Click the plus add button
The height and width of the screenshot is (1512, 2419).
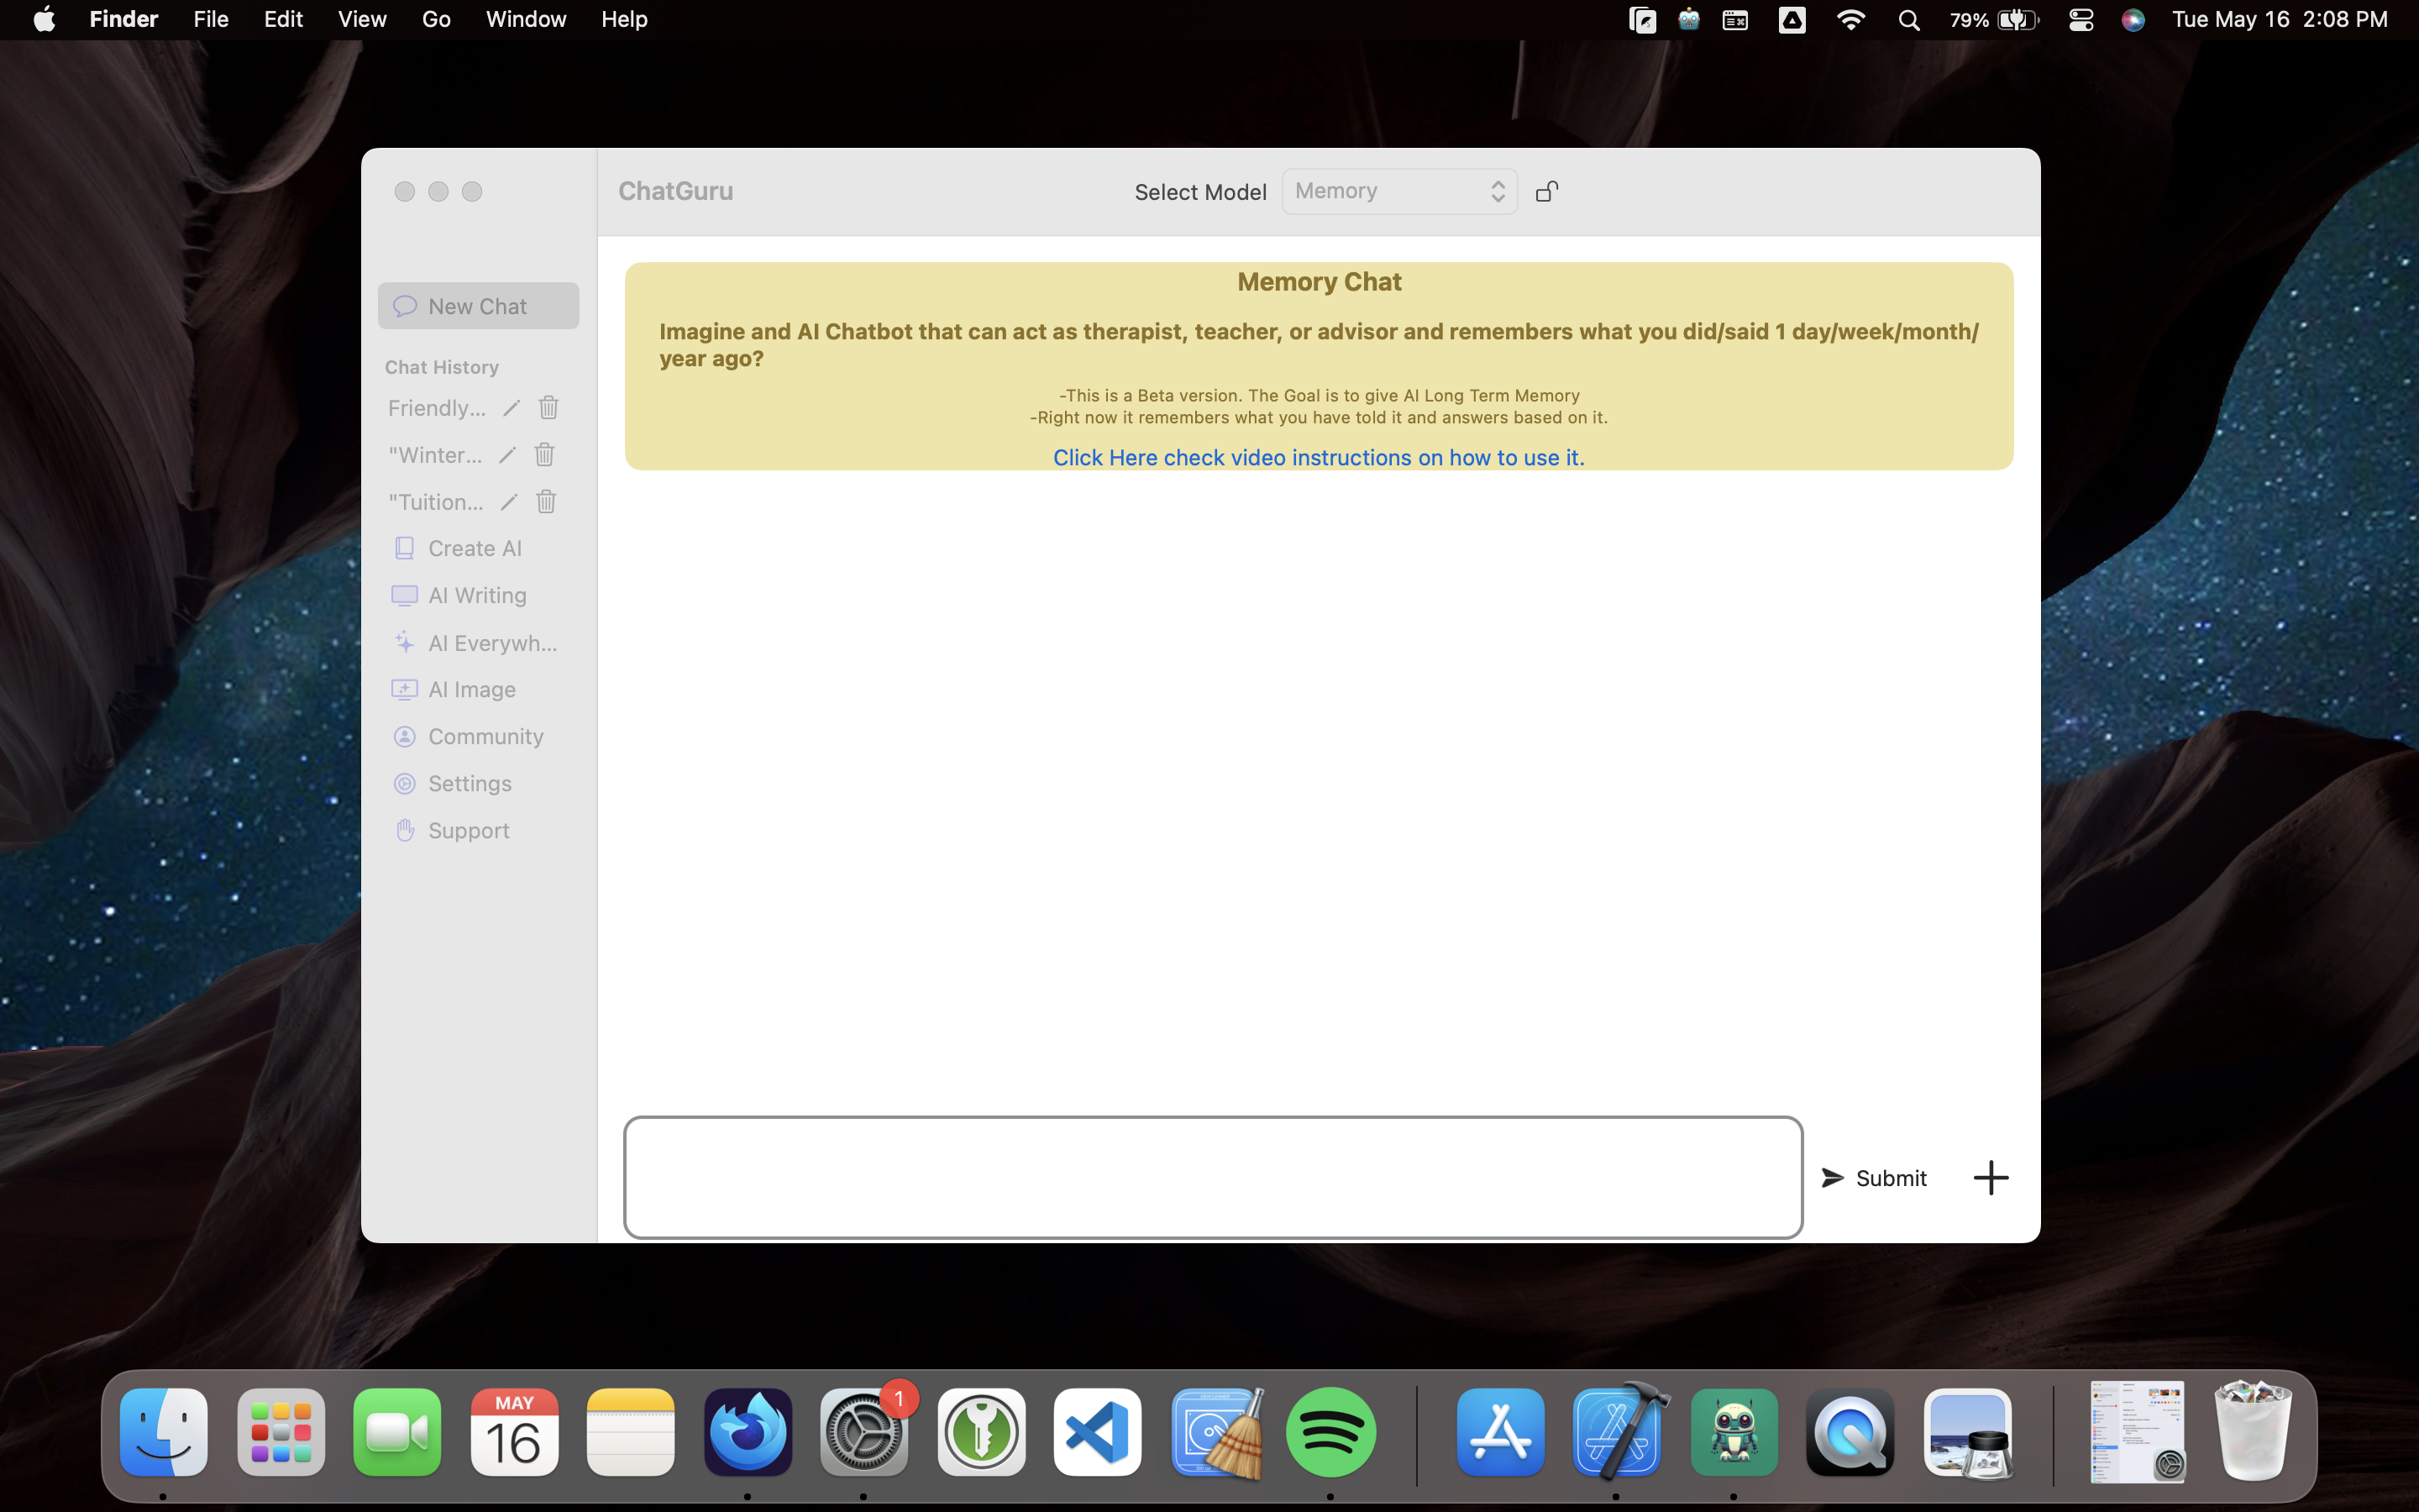click(x=1990, y=1178)
